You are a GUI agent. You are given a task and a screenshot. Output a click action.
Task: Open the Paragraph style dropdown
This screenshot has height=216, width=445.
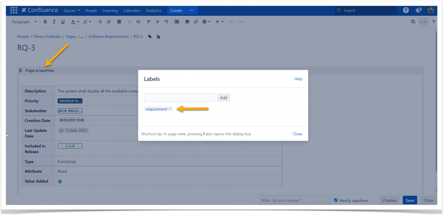pyautogui.click(x=24, y=21)
